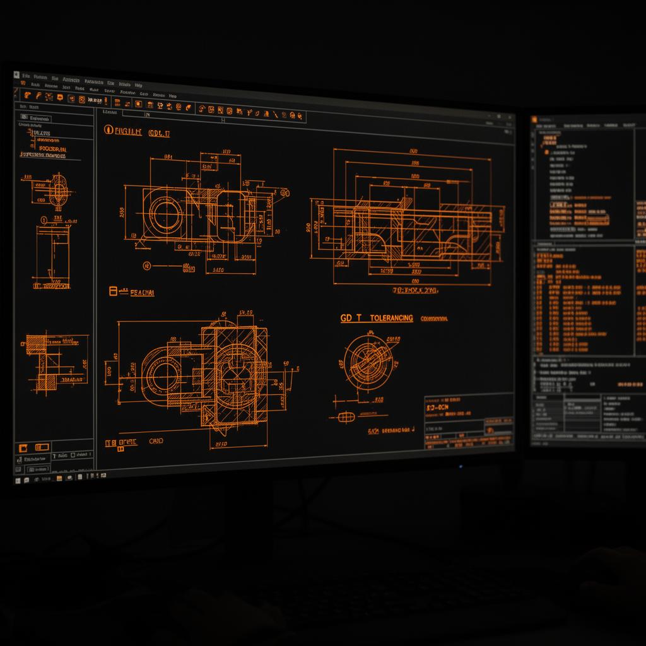Switch to the tab heading the left browser panel

[x=36, y=118]
